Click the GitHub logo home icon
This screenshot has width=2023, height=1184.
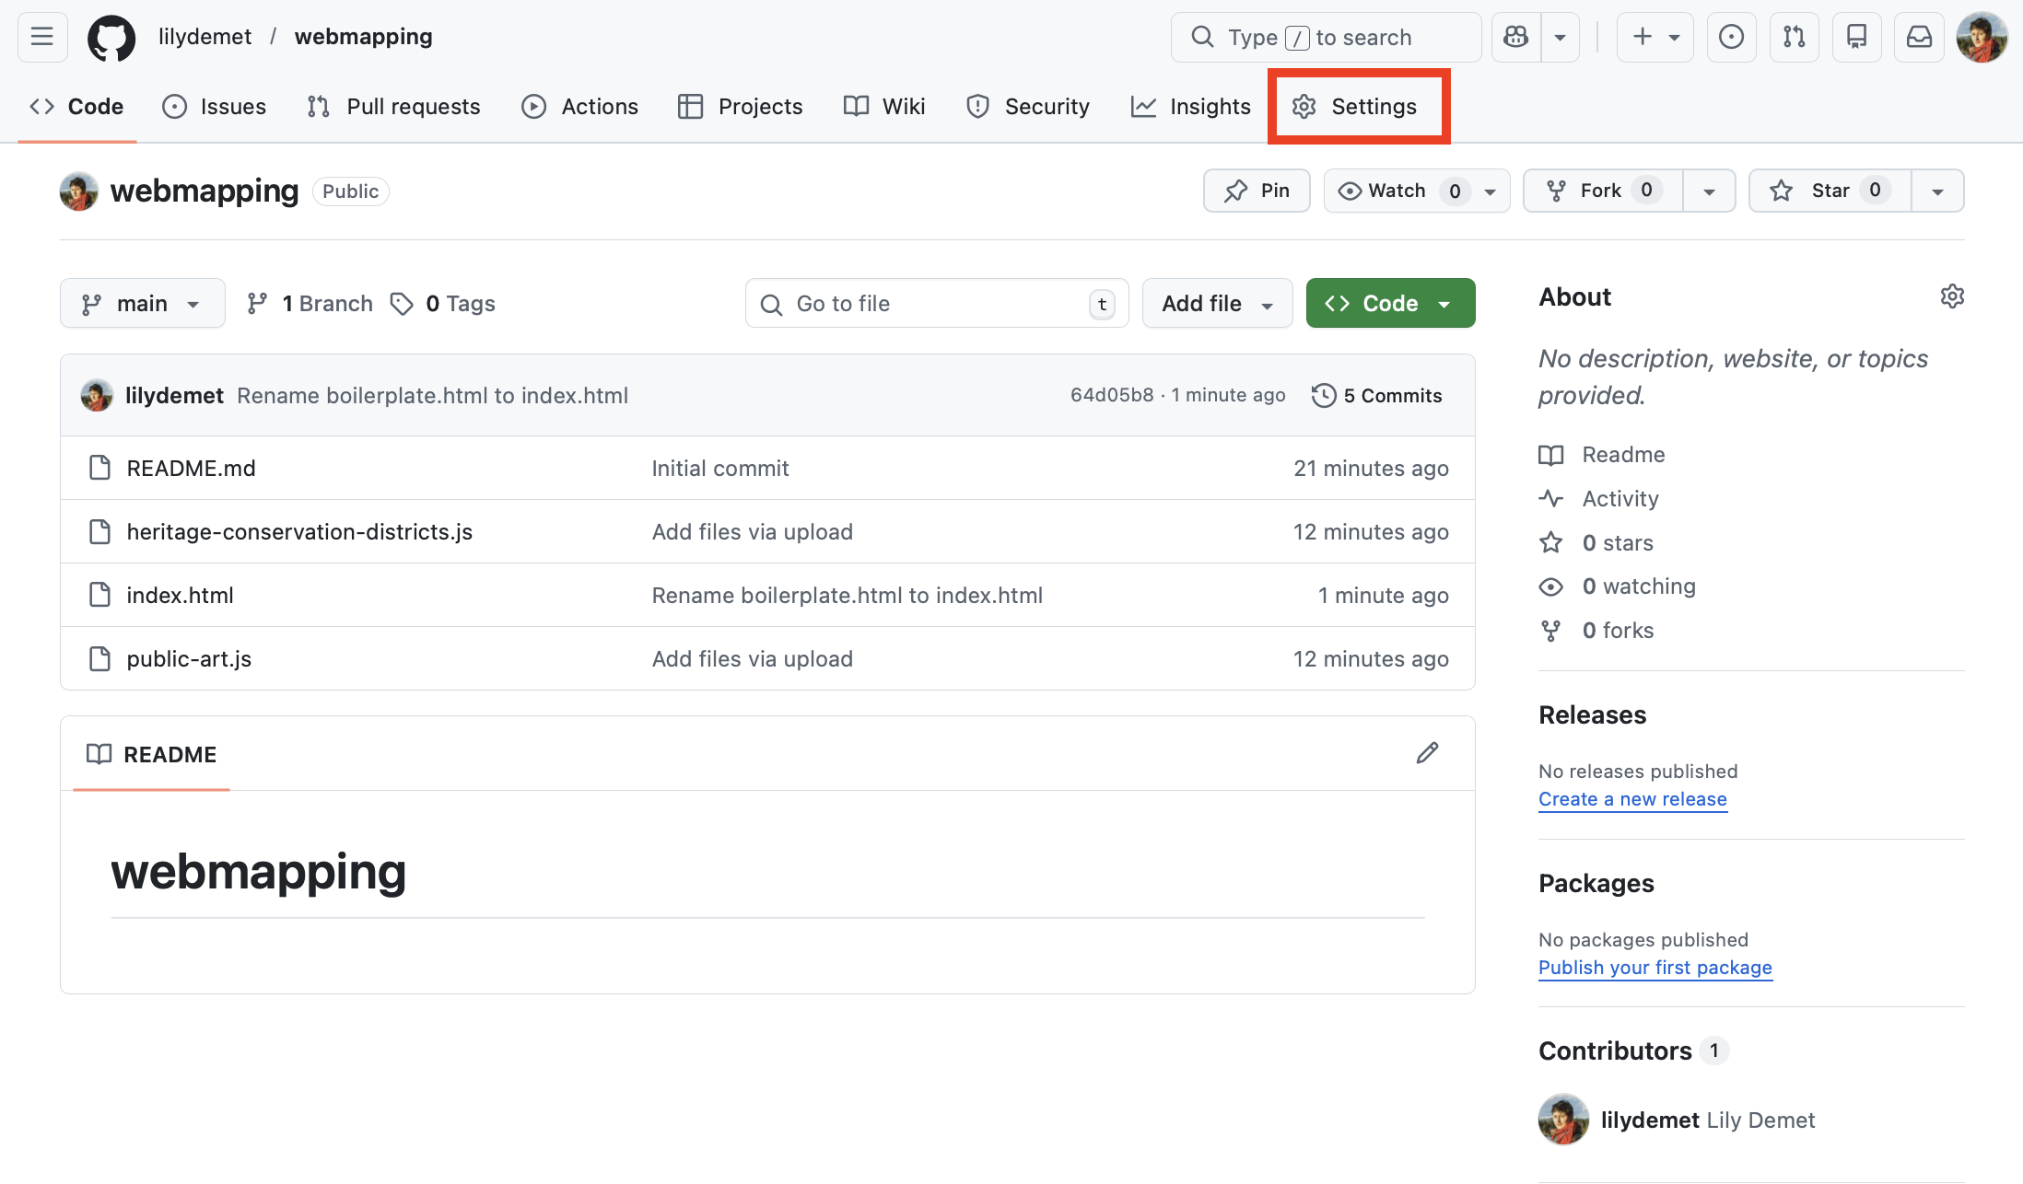(x=111, y=37)
